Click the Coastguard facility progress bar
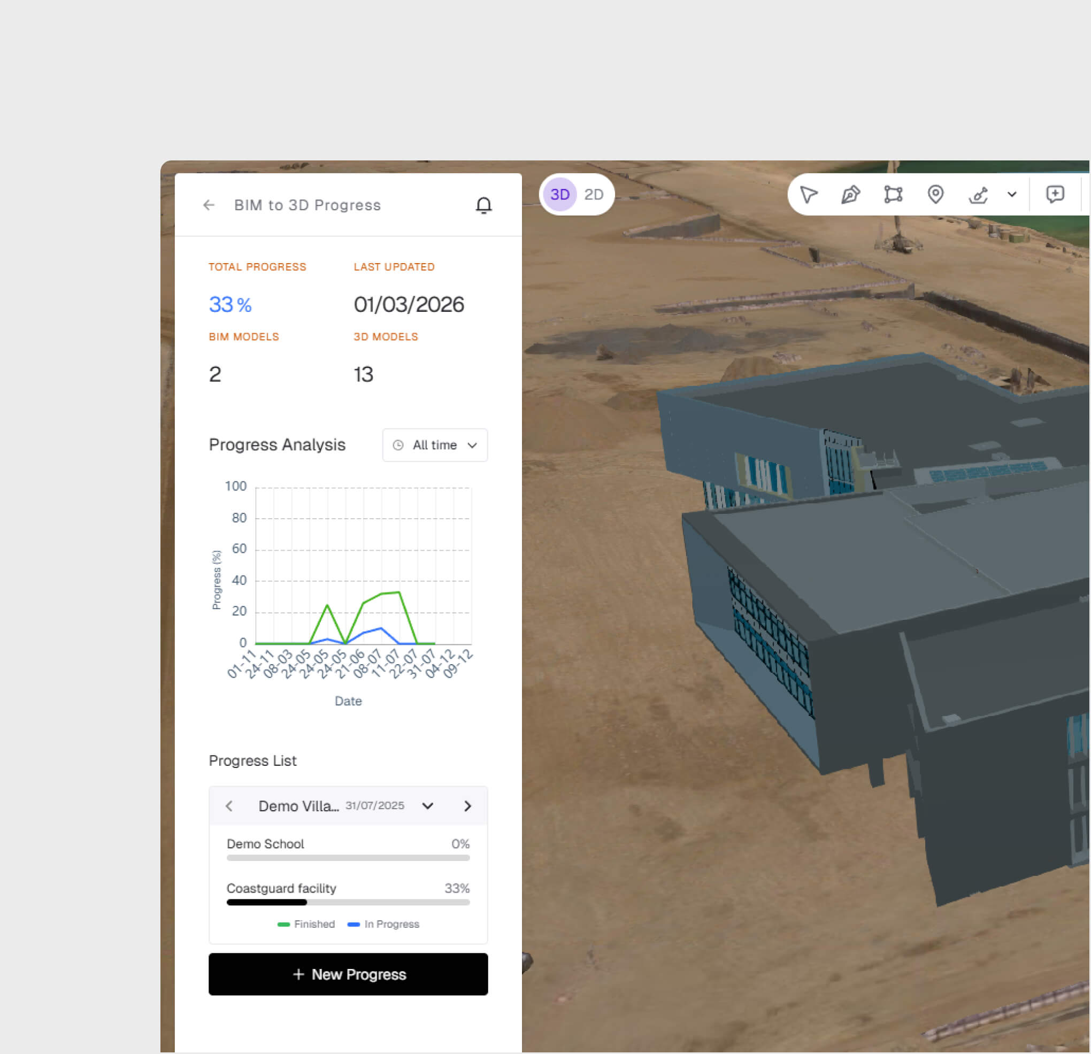 pos(348,903)
